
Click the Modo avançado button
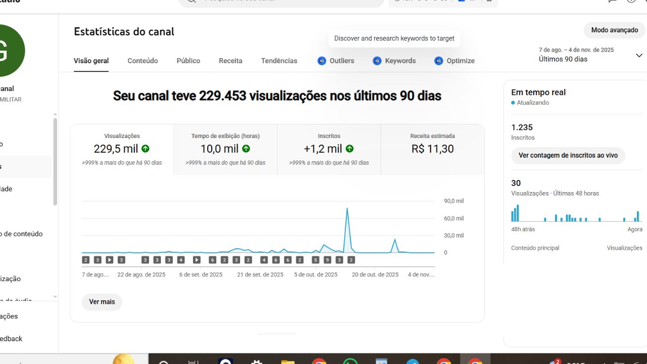[x=615, y=30]
